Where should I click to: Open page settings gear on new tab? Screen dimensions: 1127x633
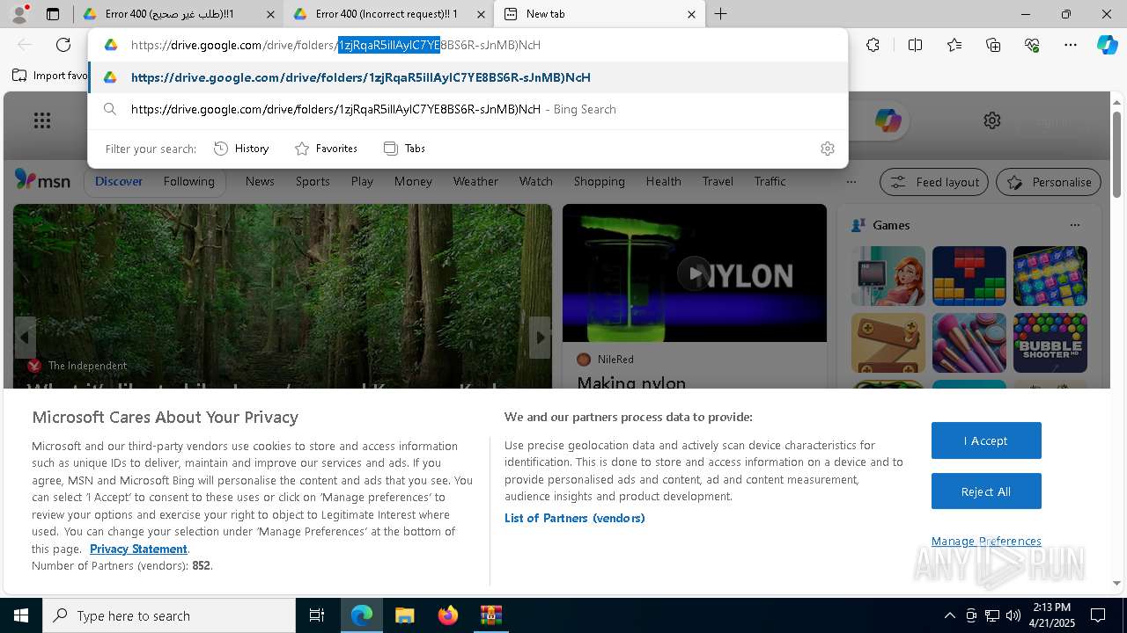[992, 120]
